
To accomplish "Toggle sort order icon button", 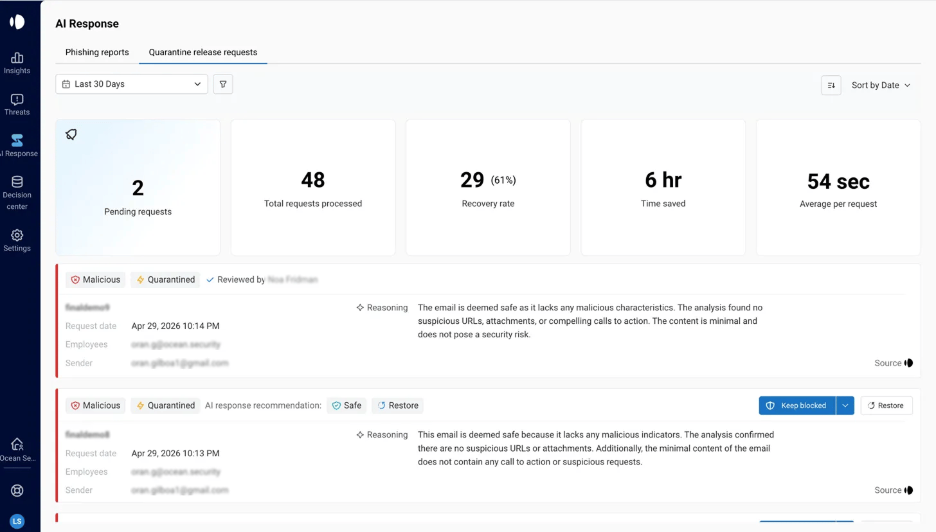I will pos(831,85).
